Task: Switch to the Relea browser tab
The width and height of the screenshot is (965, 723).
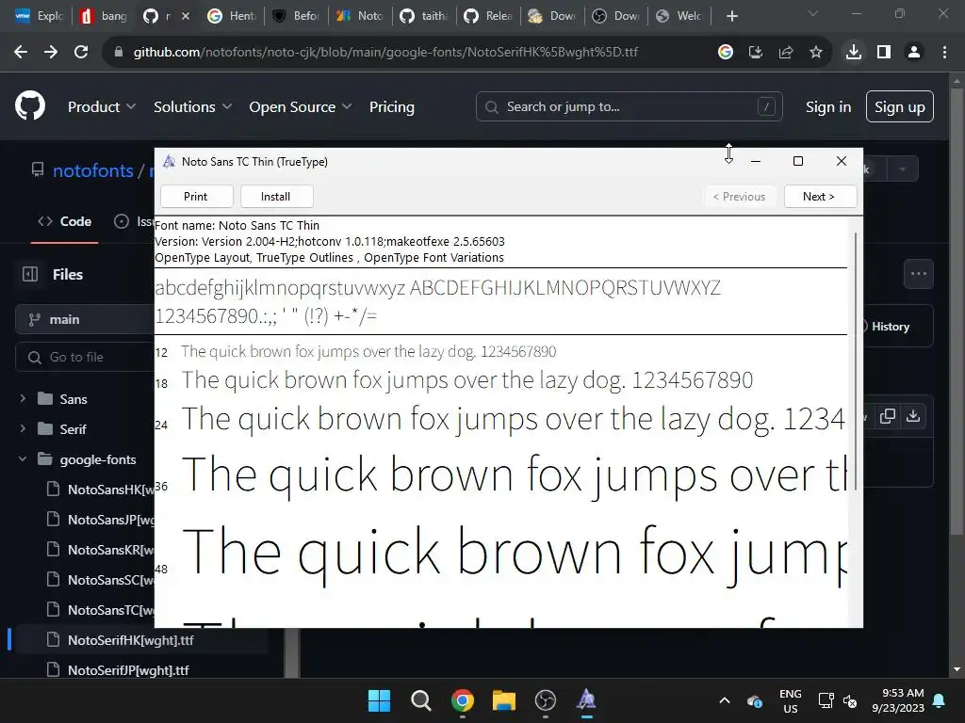Action: (488, 16)
